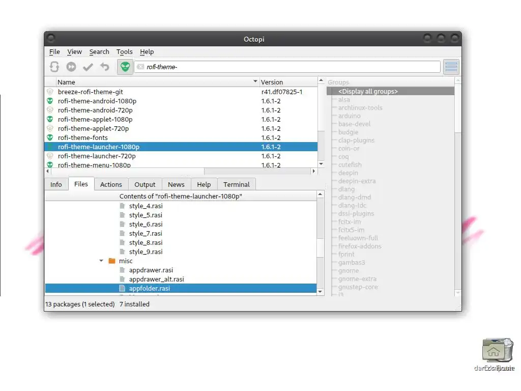Image resolution: width=521 pixels, height=391 pixels.
Task: Collapse the misc folder
Action: pyautogui.click(x=101, y=261)
